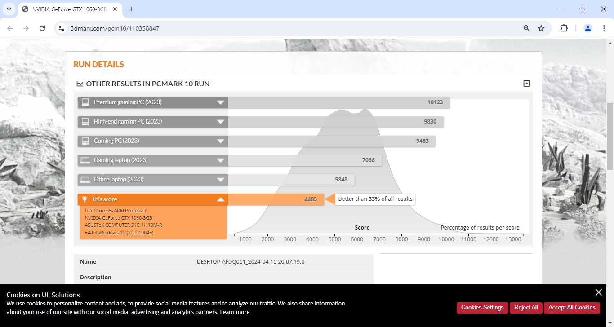Image resolution: width=614 pixels, height=327 pixels.
Task: Go forward to the next page
Action: point(26,28)
